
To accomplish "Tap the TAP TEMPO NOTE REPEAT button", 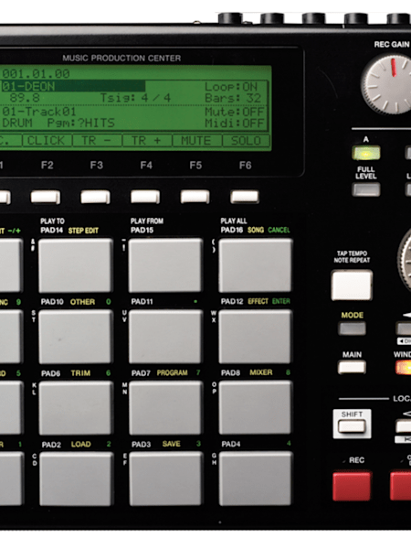I will point(352,285).
